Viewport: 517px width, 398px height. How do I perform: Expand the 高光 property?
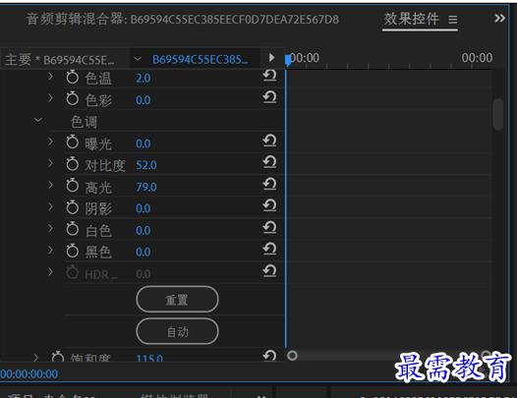[x=50, y=185]
